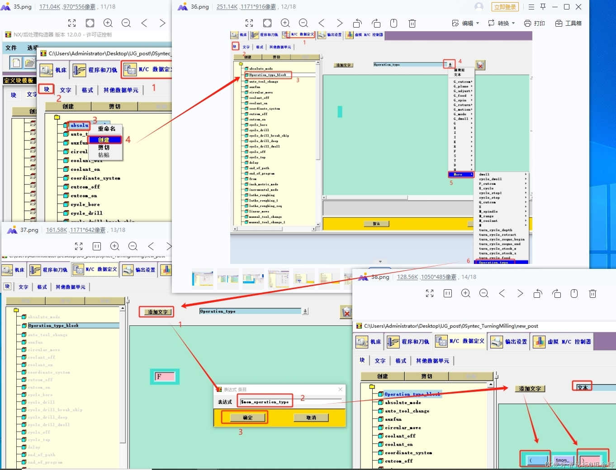Go to next image after 36.png
The image size is (616, 470).
point(340,23)
